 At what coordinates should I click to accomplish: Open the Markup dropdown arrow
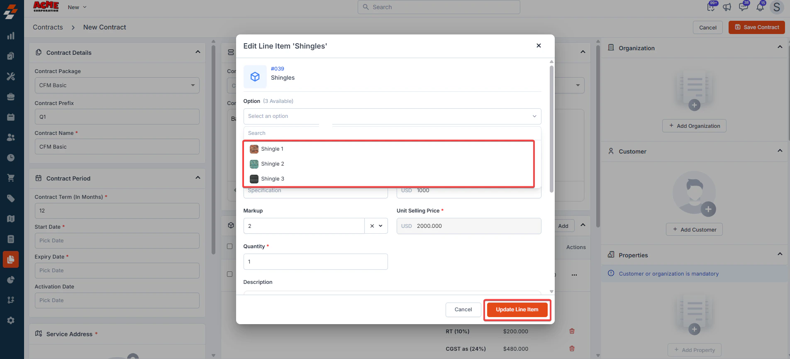380,226
